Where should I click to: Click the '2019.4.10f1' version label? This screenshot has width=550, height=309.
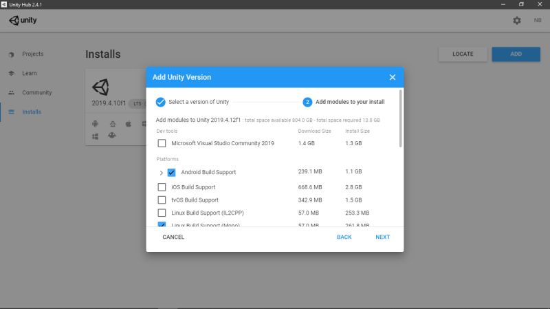tap(109, 103)
